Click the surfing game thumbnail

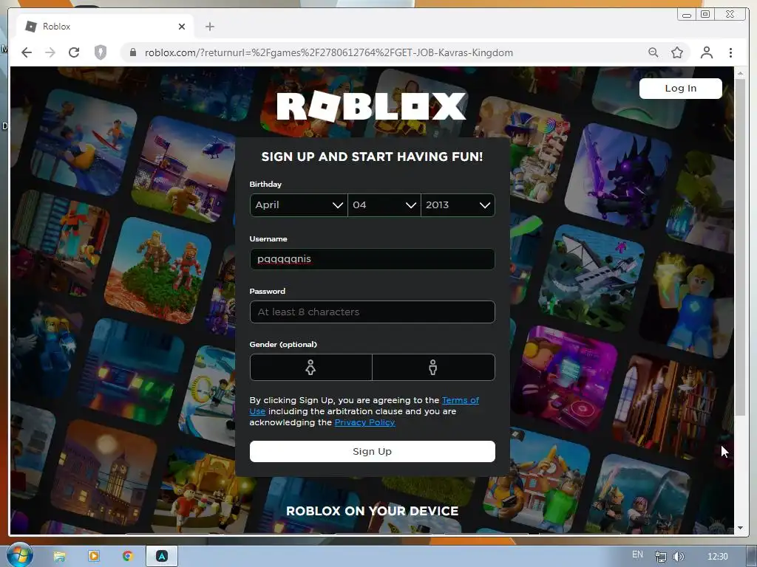[x=84, y=142]
